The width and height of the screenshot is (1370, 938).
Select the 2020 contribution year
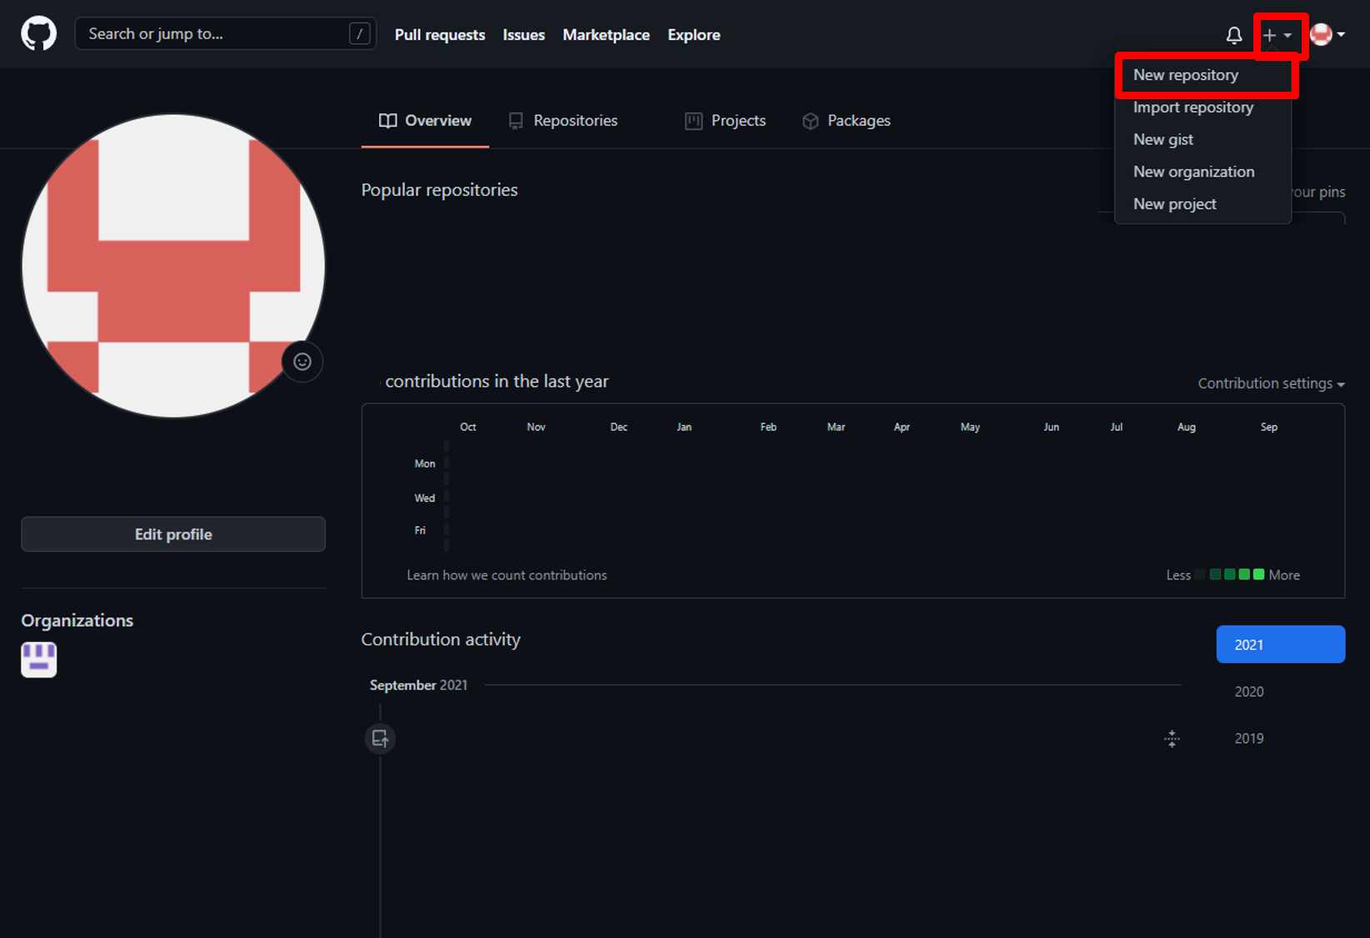[1248, 692]
